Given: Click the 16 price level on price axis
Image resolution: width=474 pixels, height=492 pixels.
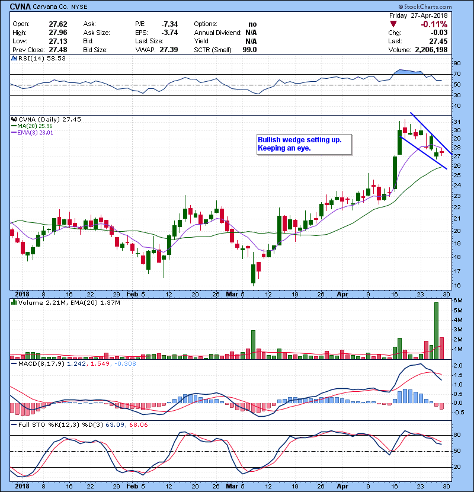Looking at the screenshot, I should coord(457,286).
